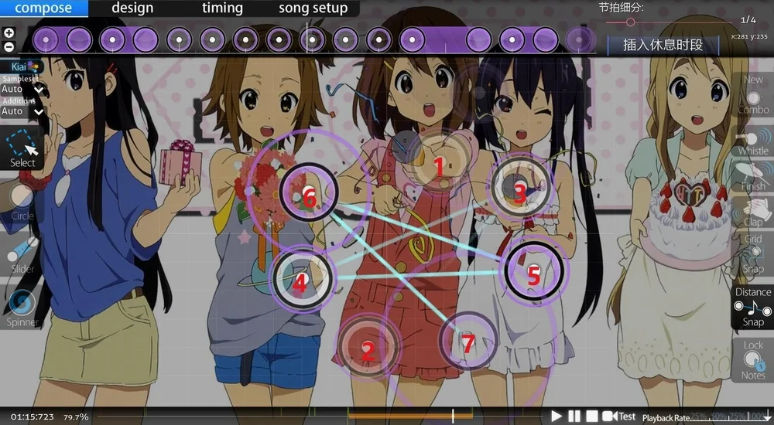The width and height of the screenshot is (774, 425).
Task: Toggle New Combo
Action: coord(753,95)
